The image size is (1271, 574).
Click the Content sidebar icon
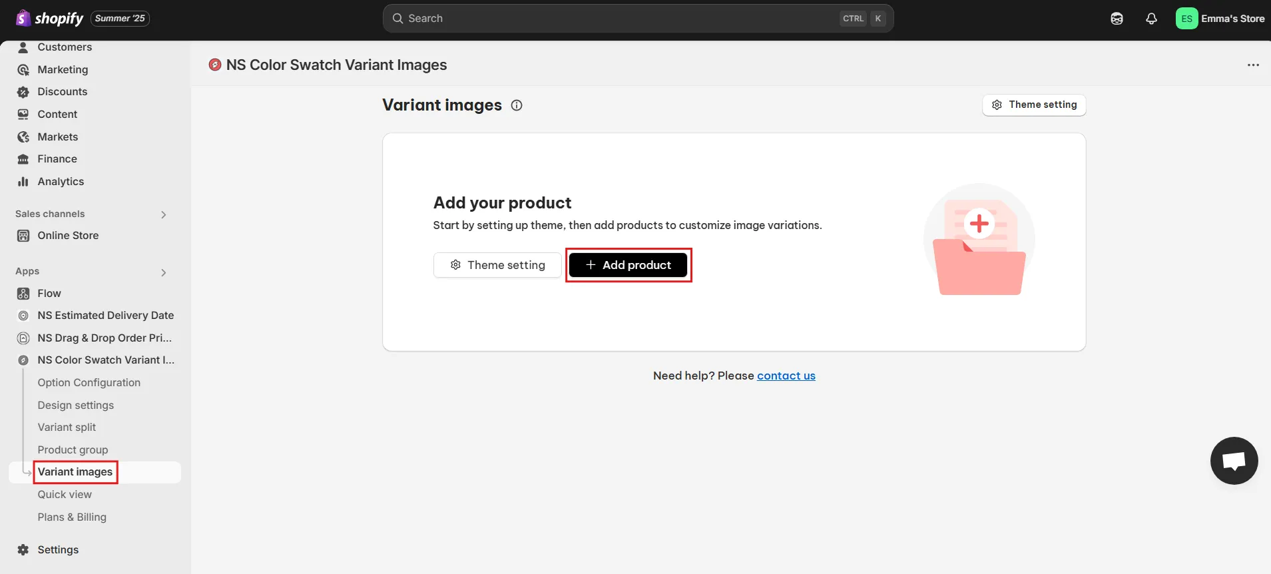point(23,115)
